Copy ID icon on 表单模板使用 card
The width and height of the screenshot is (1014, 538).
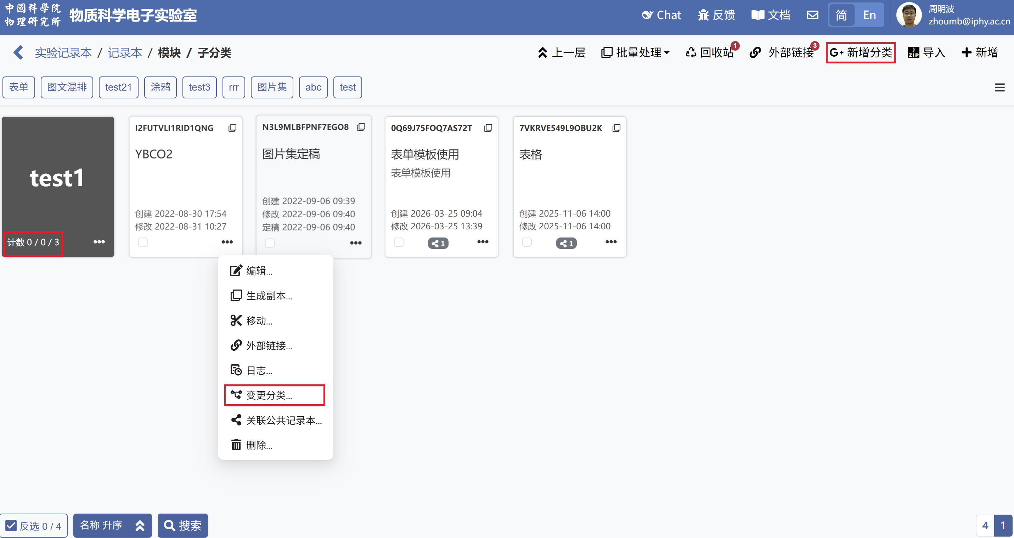(x=488, y=128)
